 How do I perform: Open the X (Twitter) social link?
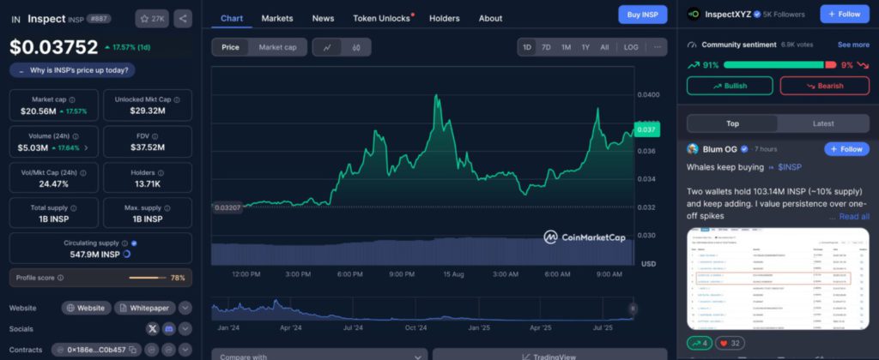pyautogui.click(x=153, y=329)
